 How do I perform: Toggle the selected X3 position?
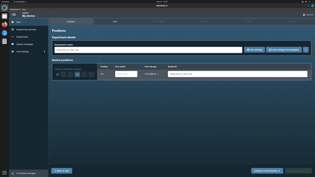(x=77, y=74)
